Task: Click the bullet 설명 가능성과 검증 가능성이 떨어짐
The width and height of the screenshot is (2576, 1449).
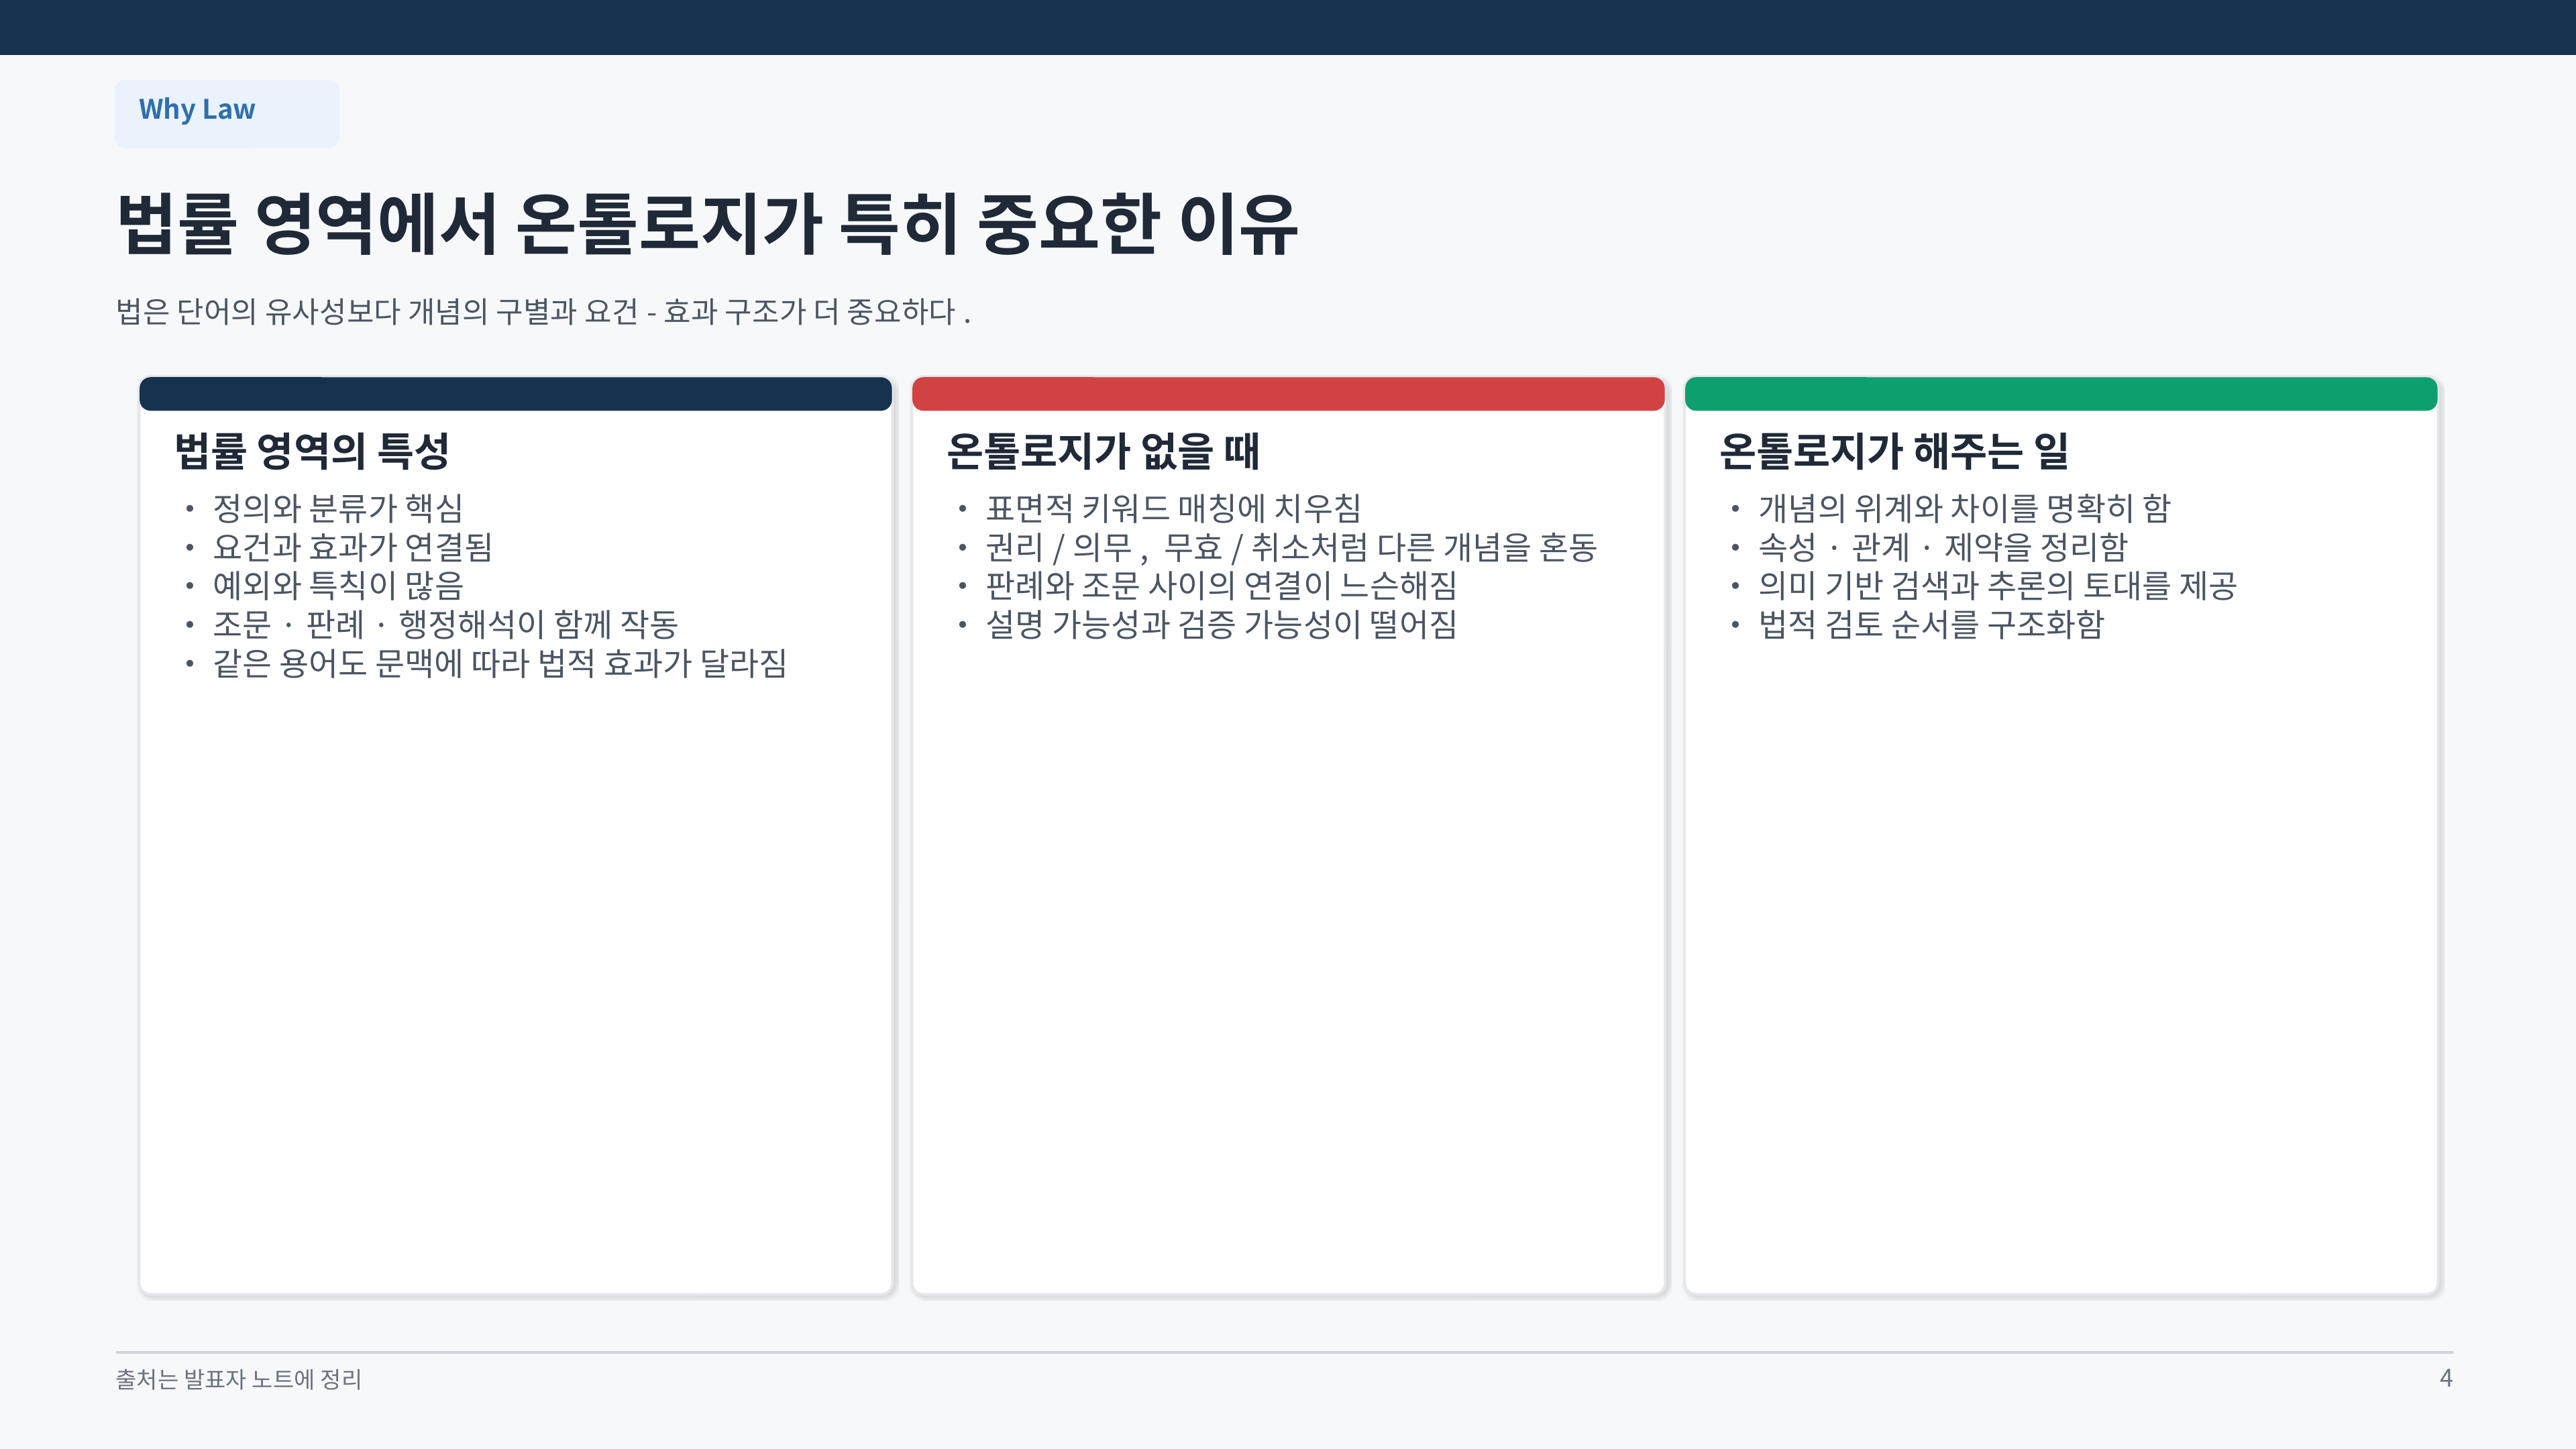Action: click(1221, 625)
